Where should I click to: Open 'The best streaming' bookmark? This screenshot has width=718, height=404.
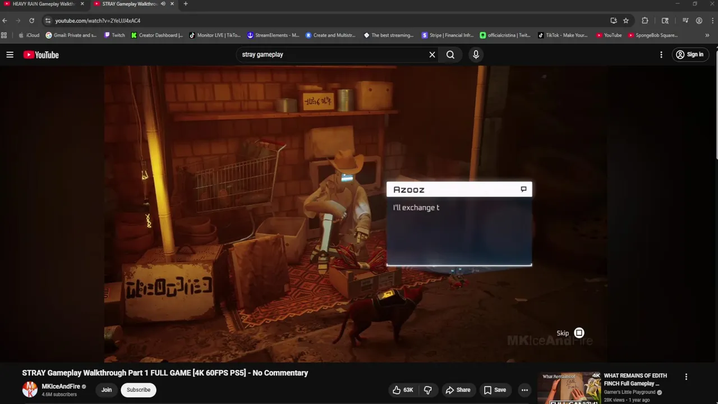click(389, 35)
